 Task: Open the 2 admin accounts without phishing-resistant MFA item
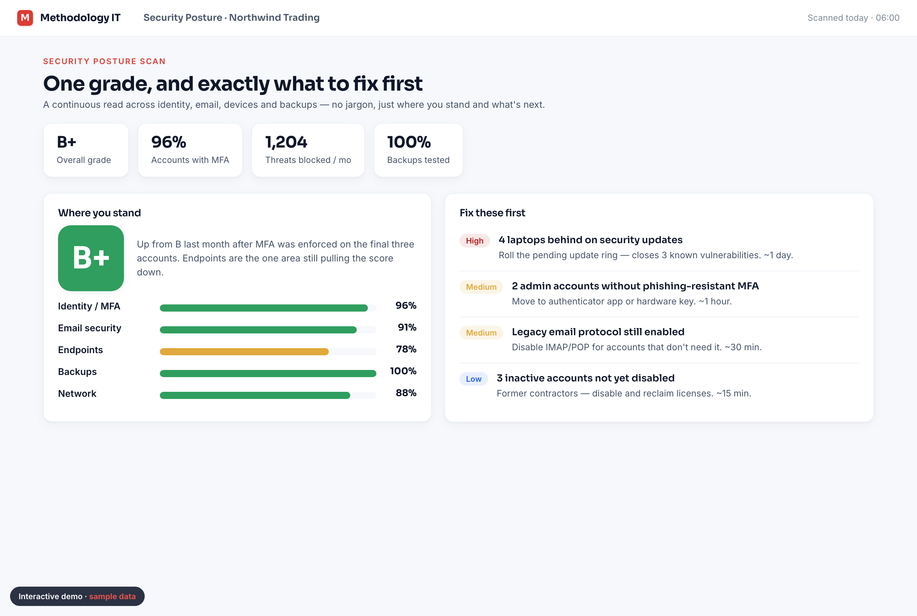(x=659, y=294)
